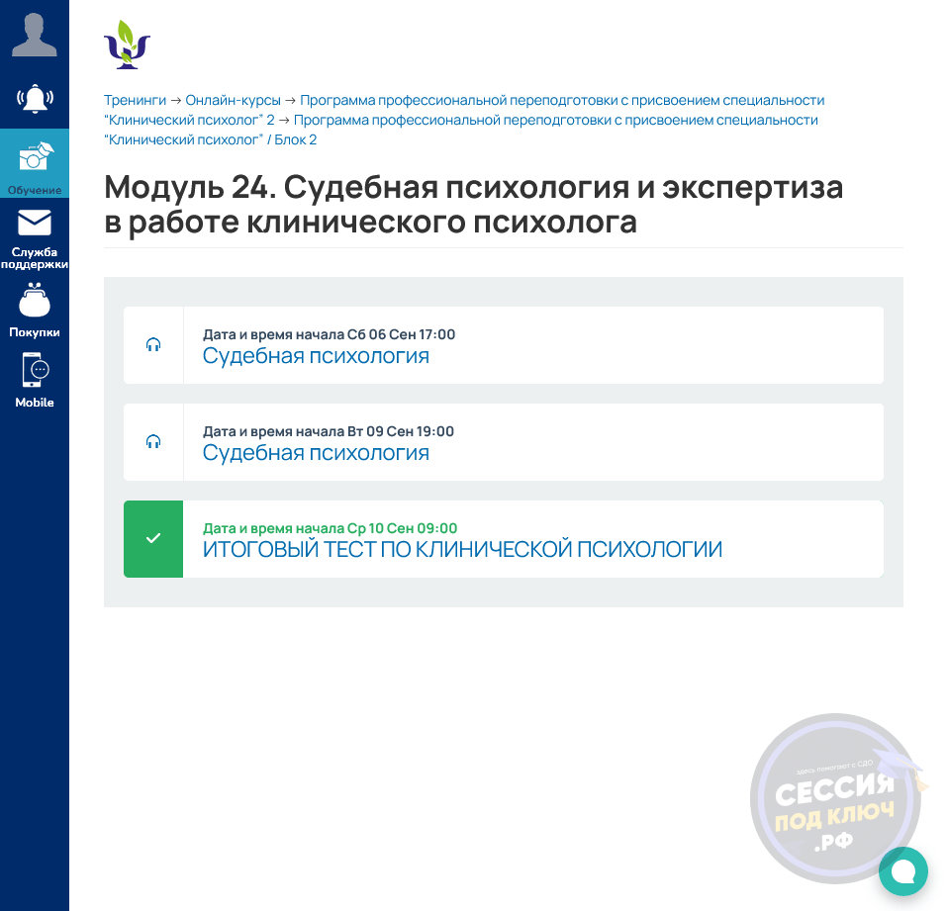Open Судебная психология lesson on Вт 09 Сен
The width and height of the screenshot is (948, 911).
316,453
